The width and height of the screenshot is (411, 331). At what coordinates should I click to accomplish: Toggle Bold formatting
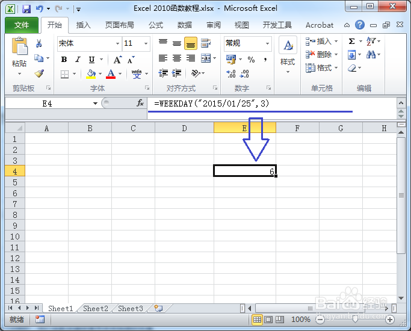click(64, 60)
